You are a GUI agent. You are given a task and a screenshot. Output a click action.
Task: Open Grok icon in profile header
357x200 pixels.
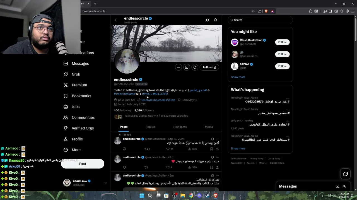tap(208, 20)
